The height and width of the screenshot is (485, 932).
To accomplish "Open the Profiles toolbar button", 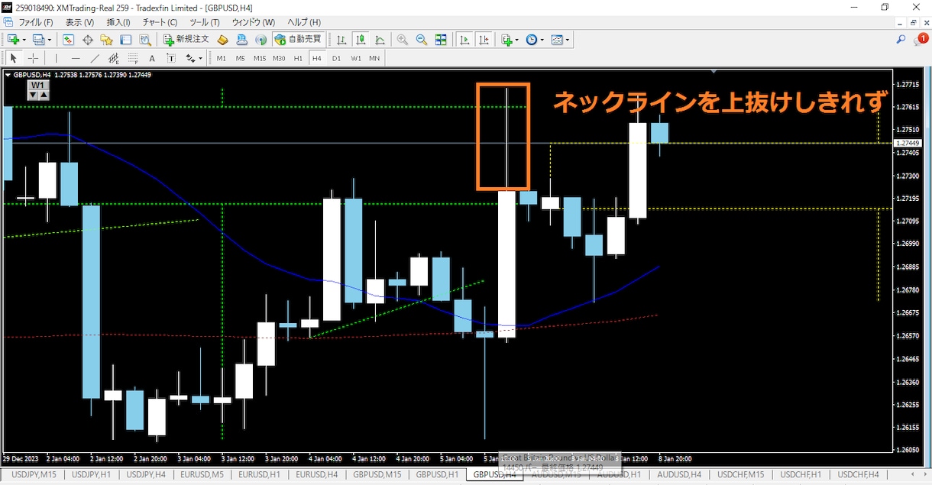I will point(38,40).
